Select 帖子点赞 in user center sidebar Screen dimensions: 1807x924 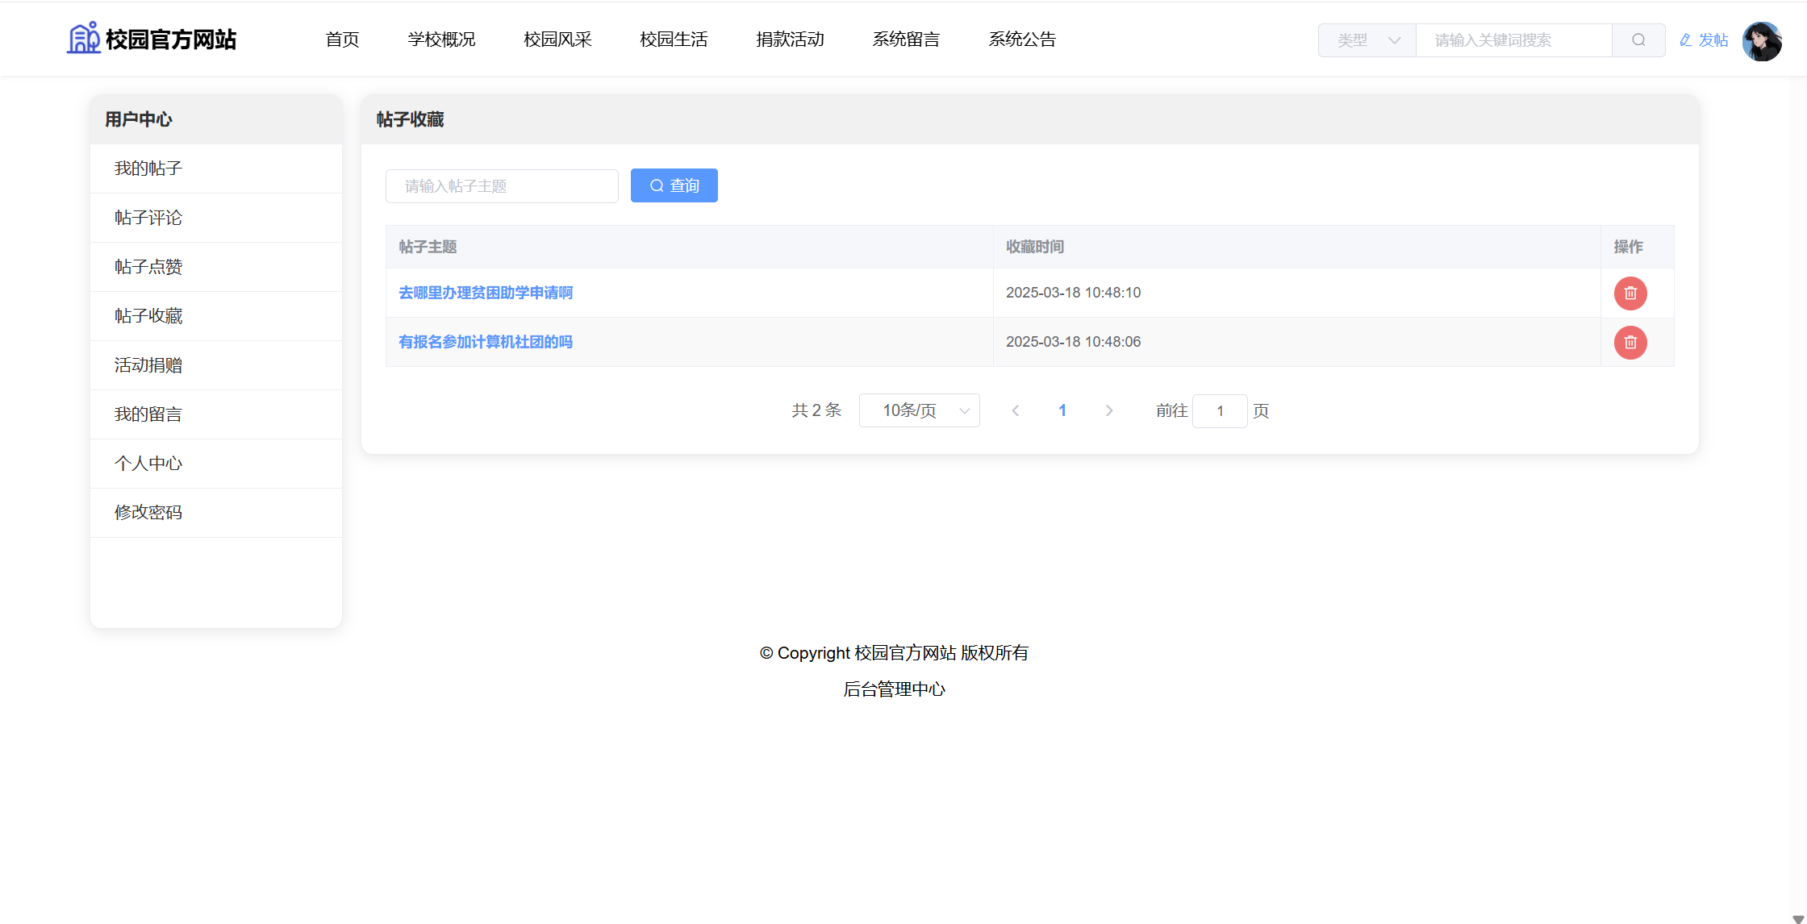[x=148, y=267]
